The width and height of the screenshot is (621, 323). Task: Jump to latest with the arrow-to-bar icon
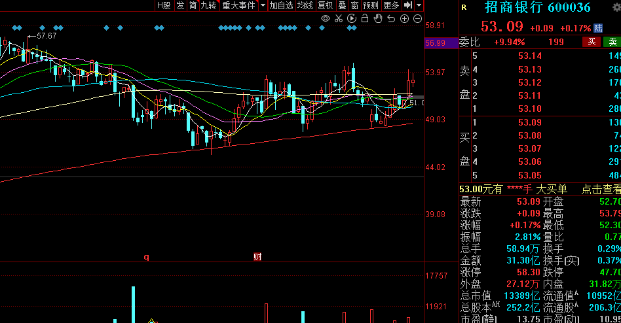click(408, 5)
